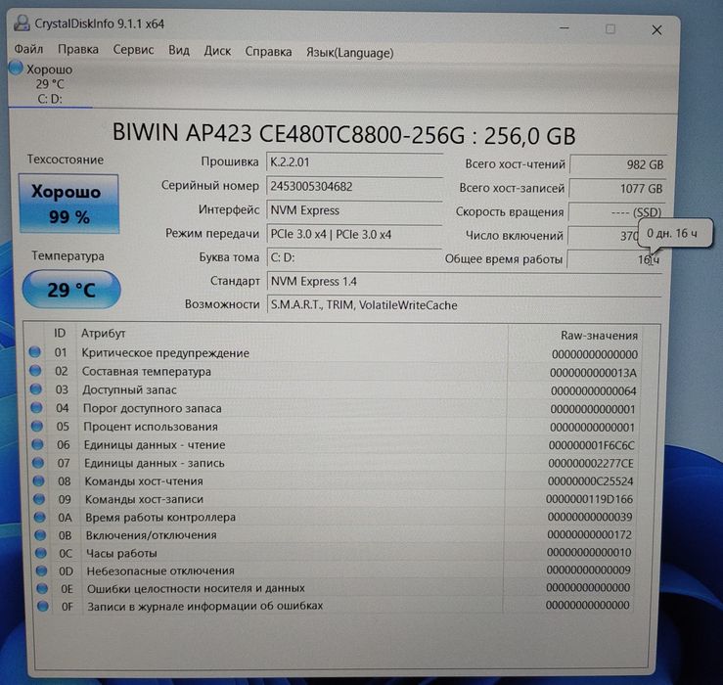Image resolution: width=723 pixels, height=685 pixels.
Task: Click the ID column header
Action: coord(60,333)
